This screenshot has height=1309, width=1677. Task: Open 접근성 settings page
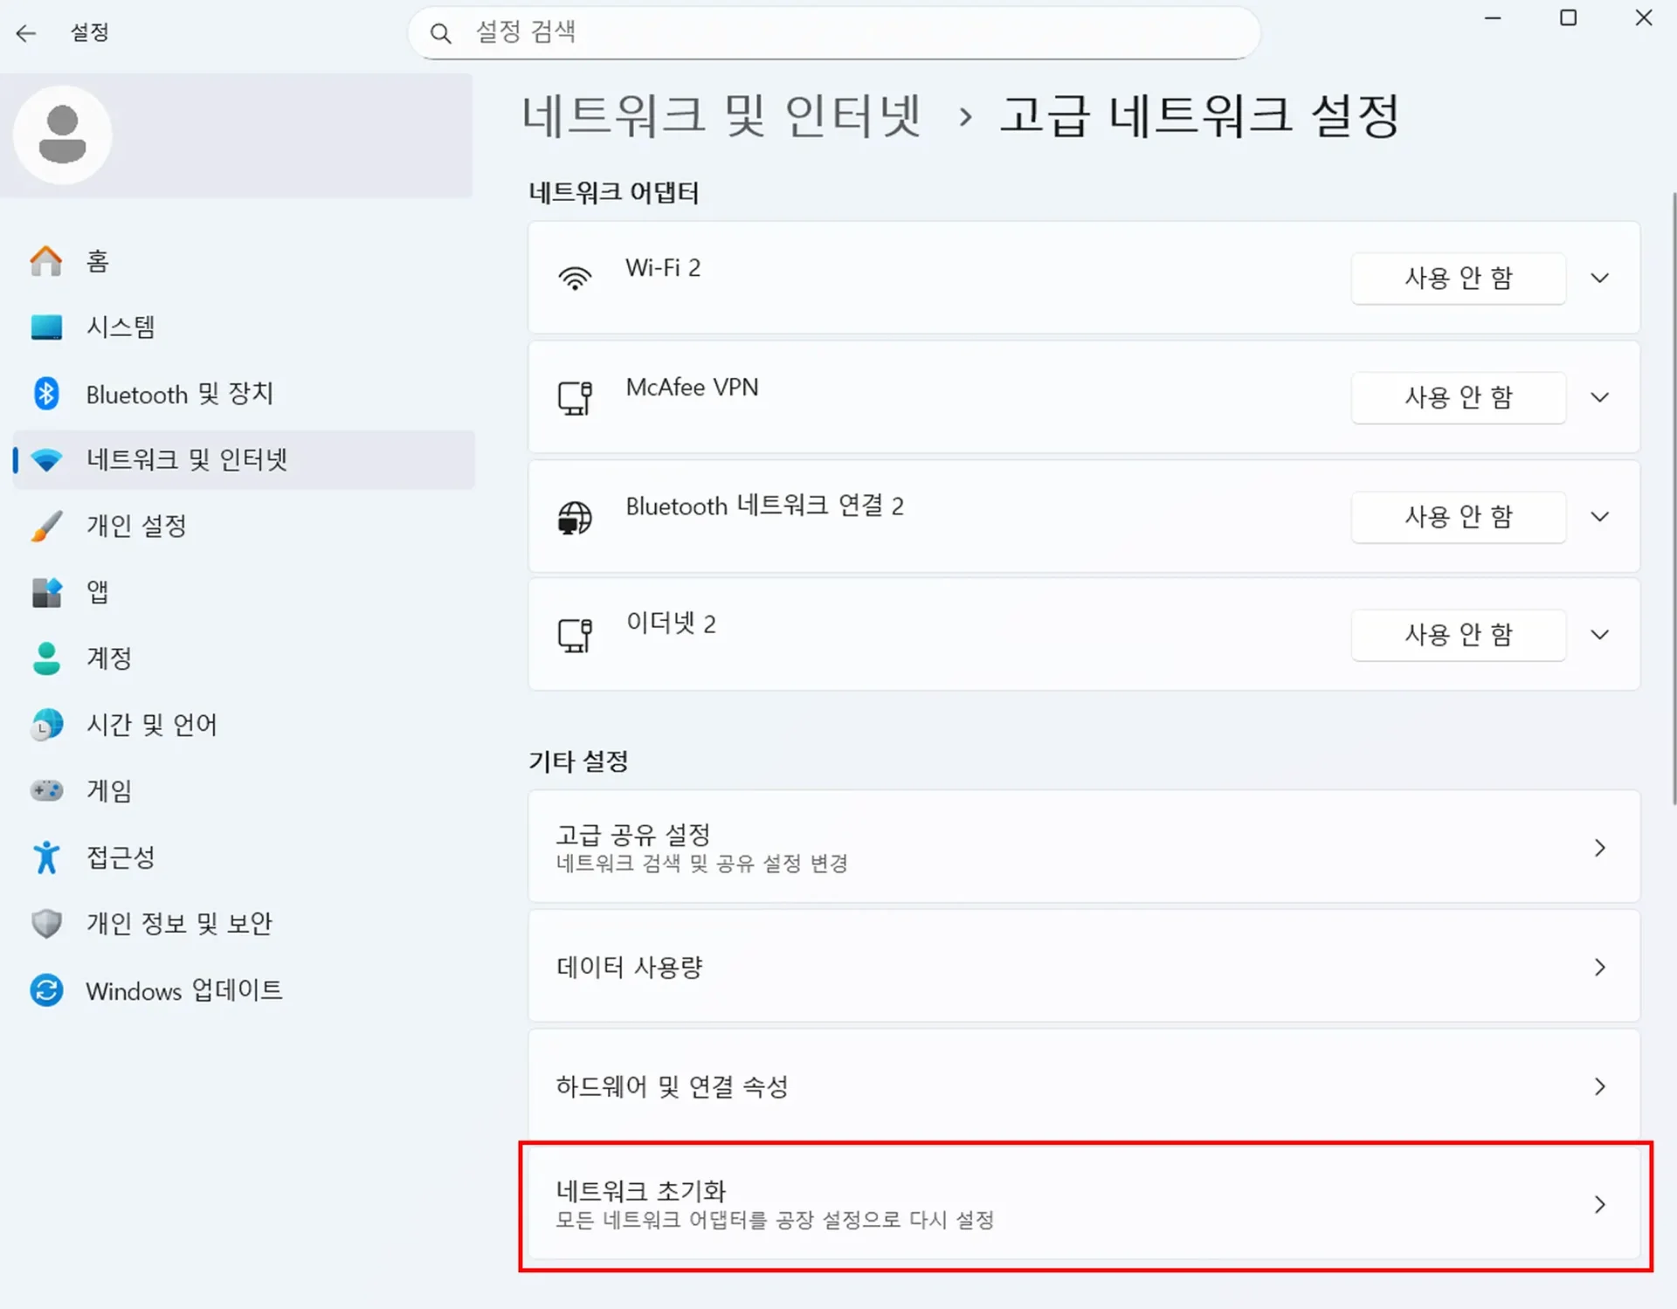(x=121, y=857)
